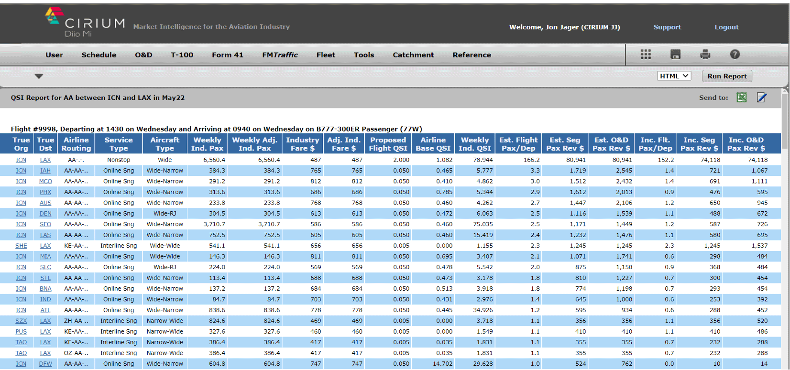Open the Reference menu
The width and height of the screenshot is (790, 370).
click(472, 55)
